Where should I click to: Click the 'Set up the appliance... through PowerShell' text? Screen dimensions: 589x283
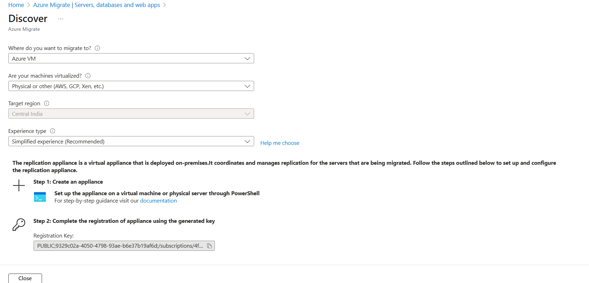coord(157,193)
